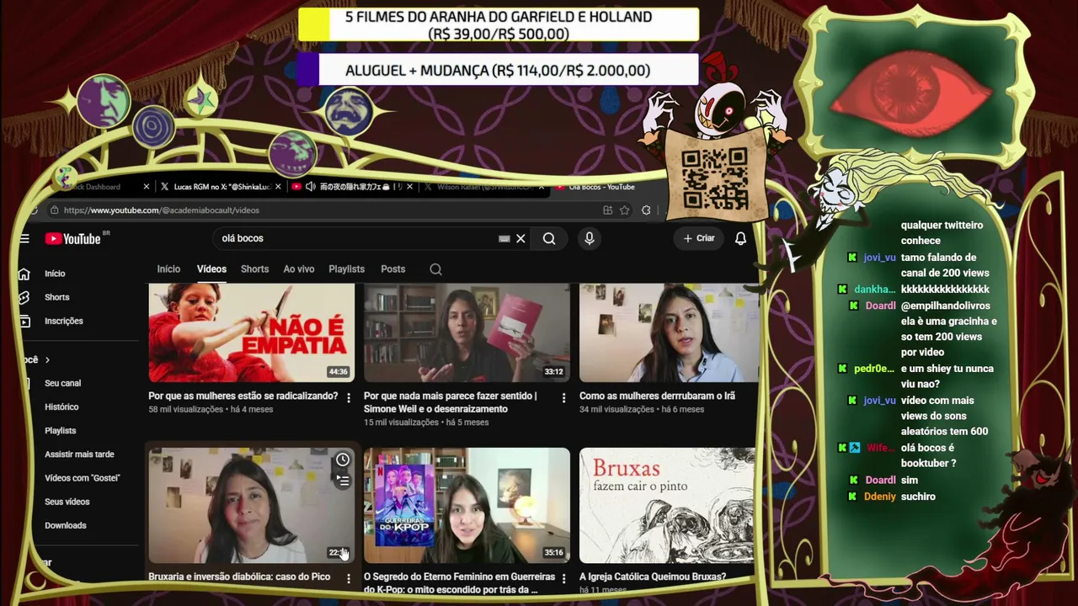Close the Dashboard browser tab

147,187
